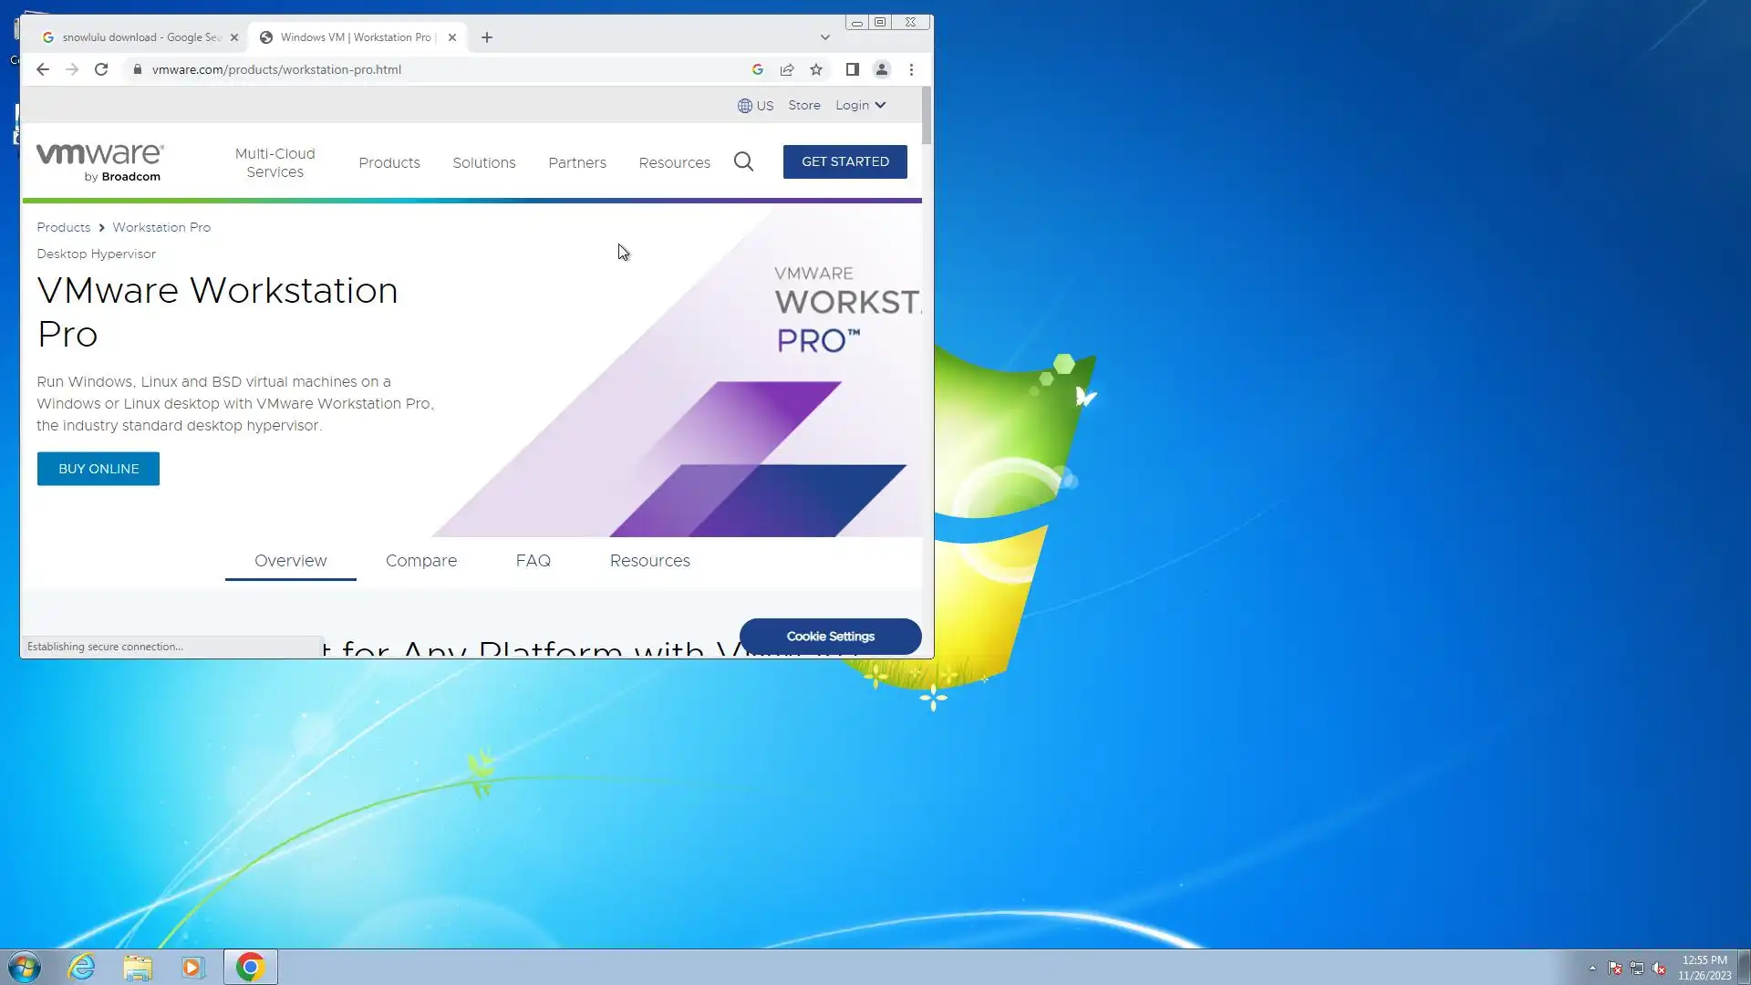The image size is (1751, 985).
Task: Open the US region selector
Action: tap(755, 106)
